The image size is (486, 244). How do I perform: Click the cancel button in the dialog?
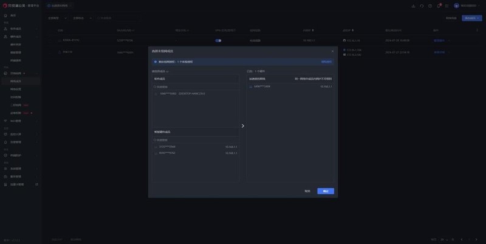(x=307, y=191)
